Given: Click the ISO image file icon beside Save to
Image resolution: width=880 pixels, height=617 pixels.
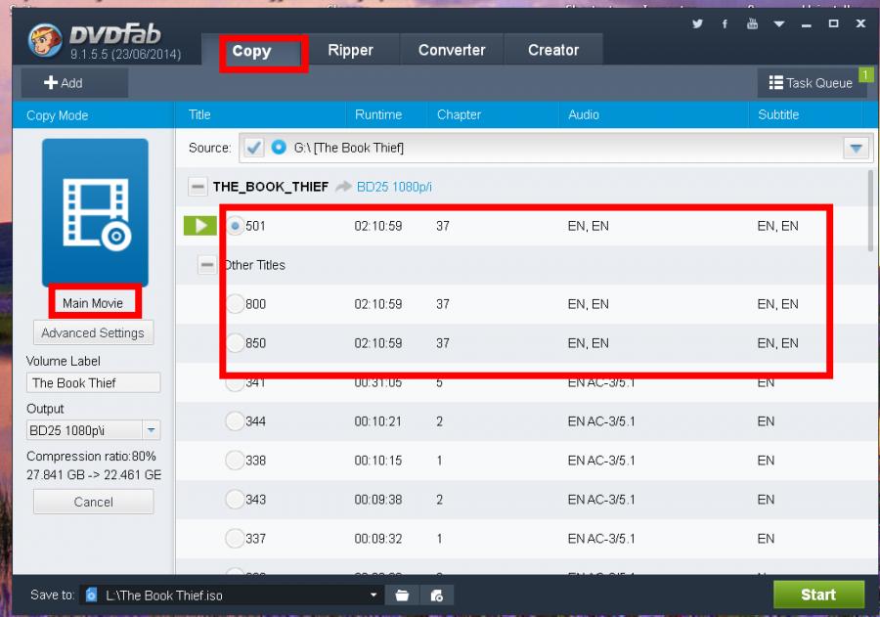Looking at the screenshot, I should (437, 595).
